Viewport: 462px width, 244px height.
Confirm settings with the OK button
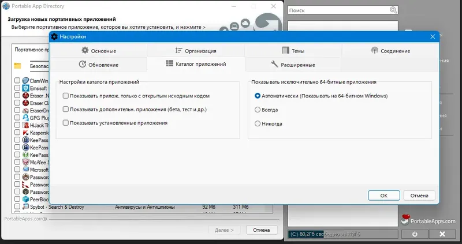[x=384, y=196]
